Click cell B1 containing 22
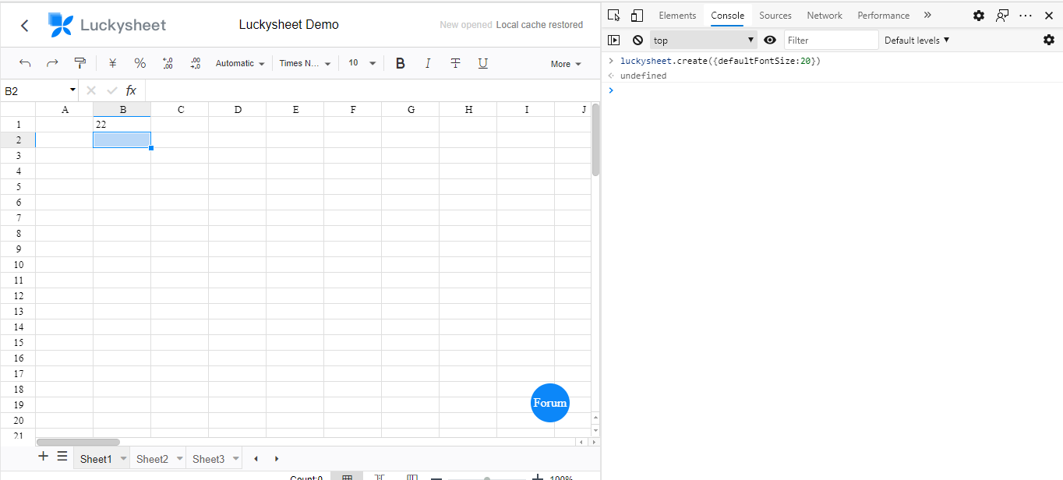Screen dimensions: 1063x480 coord(122,125)
